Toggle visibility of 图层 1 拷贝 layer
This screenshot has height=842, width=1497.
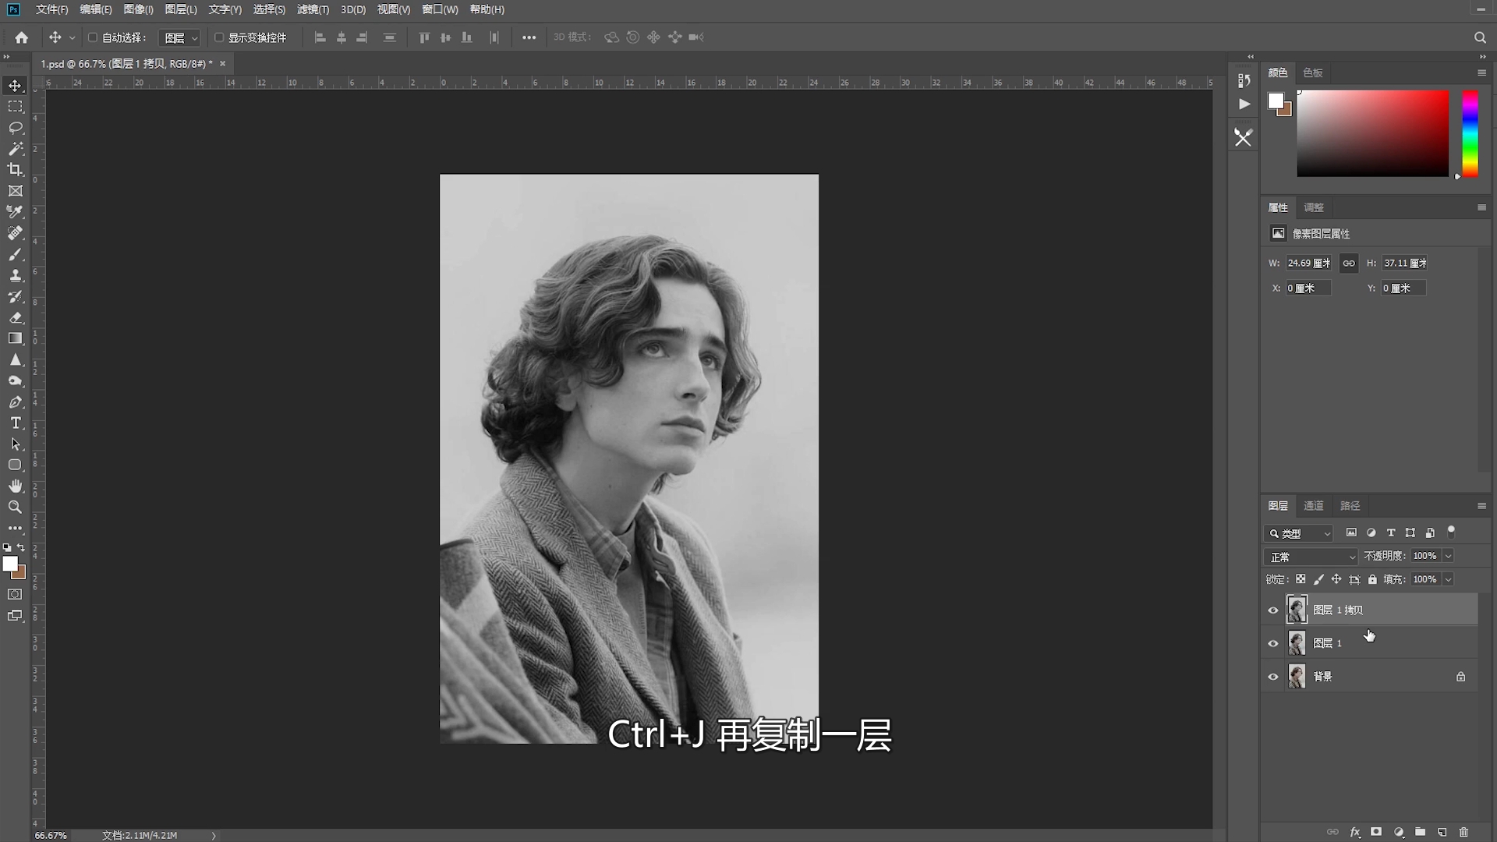pyautogui.click(x=1273, y=610)
